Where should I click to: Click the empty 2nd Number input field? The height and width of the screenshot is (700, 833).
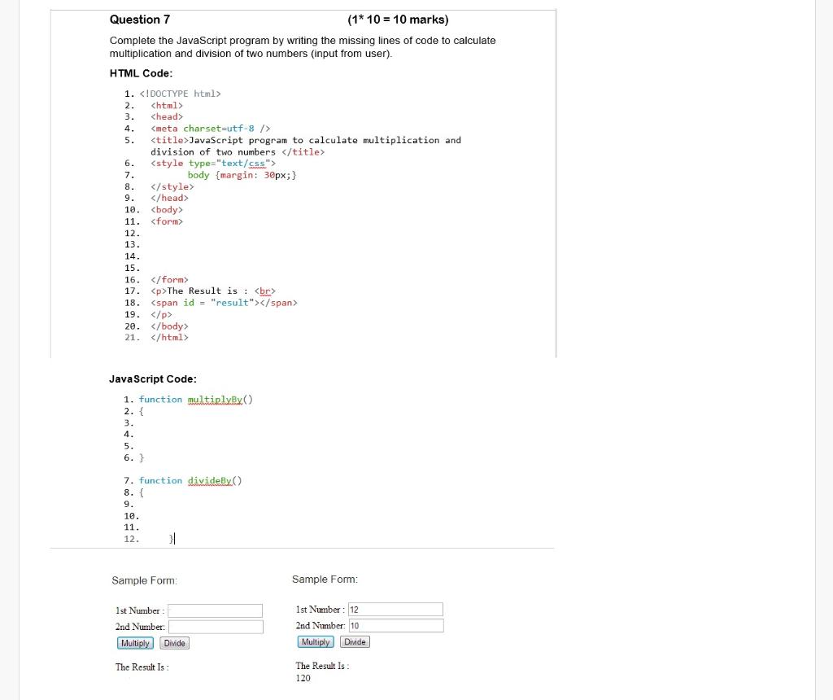[x=216, y=627]
